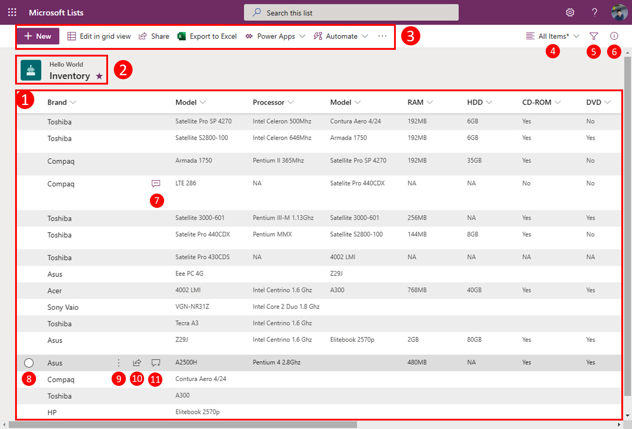Image resolution: width=632 pixels, height=429 pixels.
Task: Click the Elitebook 2570p cell in HP row
Action: coord(197,412)
